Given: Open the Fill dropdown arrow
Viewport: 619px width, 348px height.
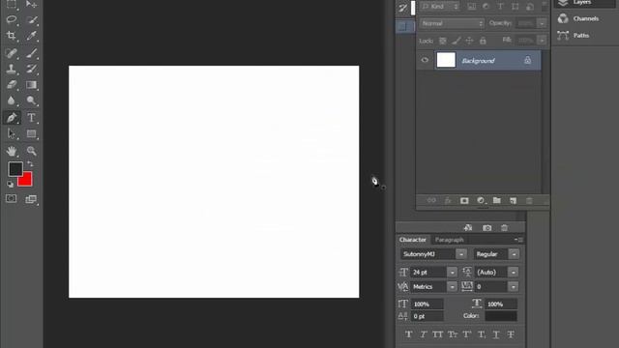Looking at the screenshot, I should [x=542, y=41].
